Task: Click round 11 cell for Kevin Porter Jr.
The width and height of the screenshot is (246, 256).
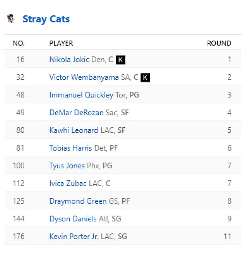Action: click(227, 236)
